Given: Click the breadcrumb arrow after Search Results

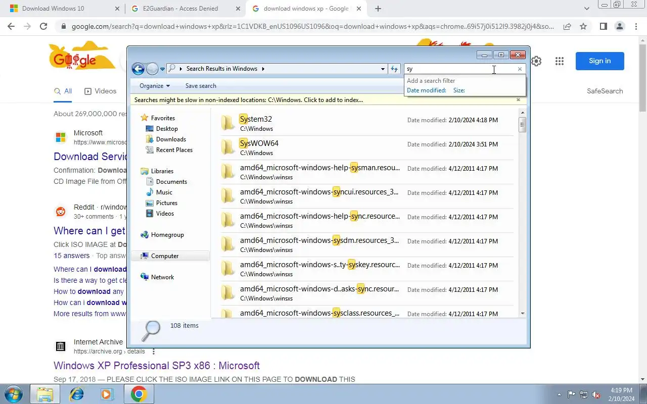Looking at the screenshot, I should (263, 69).
